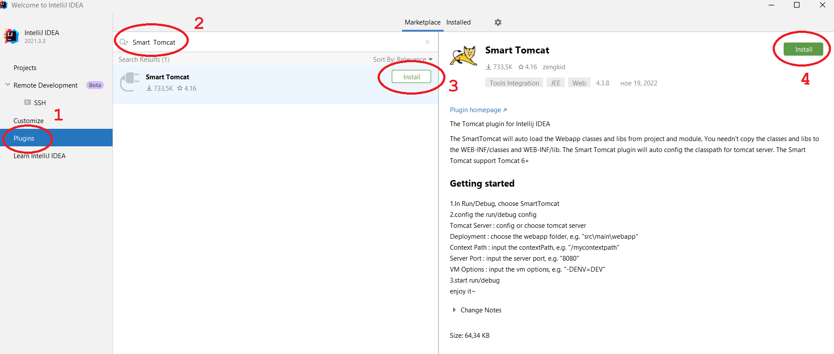
Task: Click the Smart Tomcat plug icon in results
Action: [130, 82]
